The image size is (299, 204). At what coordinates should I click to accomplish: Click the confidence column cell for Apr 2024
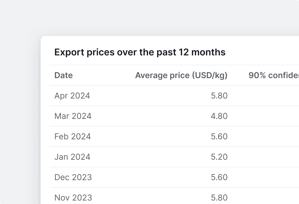tap(273, 96)
